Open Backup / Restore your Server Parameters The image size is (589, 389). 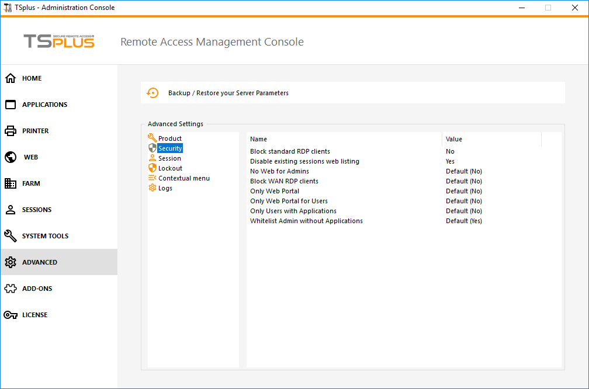(228, 93)
